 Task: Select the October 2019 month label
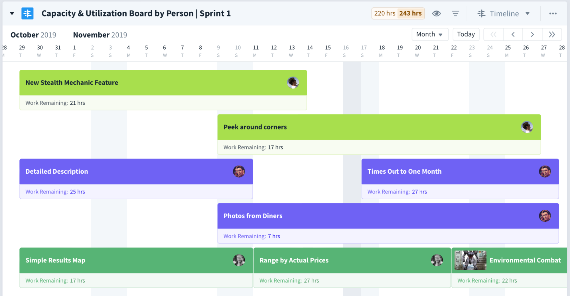(33, 34)
